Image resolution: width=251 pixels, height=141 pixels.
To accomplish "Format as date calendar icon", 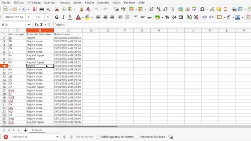I will [x=181, y=17].
